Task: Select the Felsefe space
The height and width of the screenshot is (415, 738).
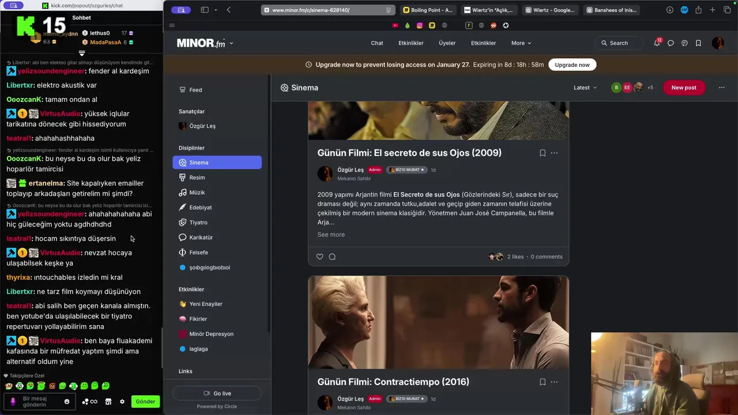Action: 217,252
